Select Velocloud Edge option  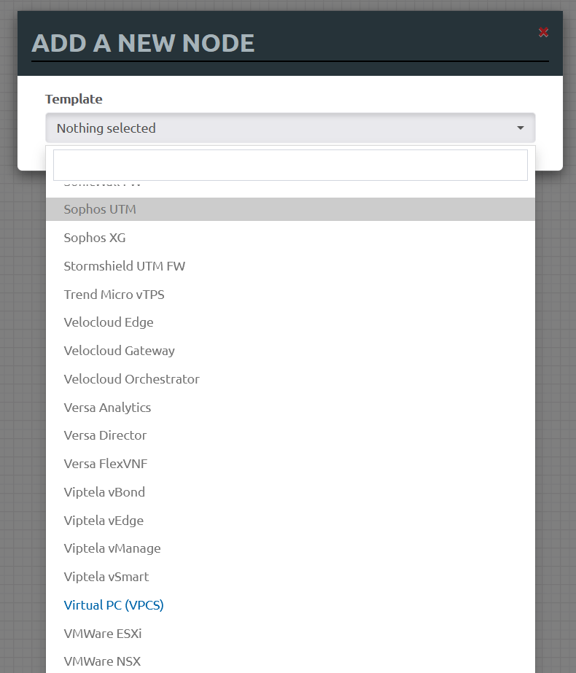pos(290,322)
